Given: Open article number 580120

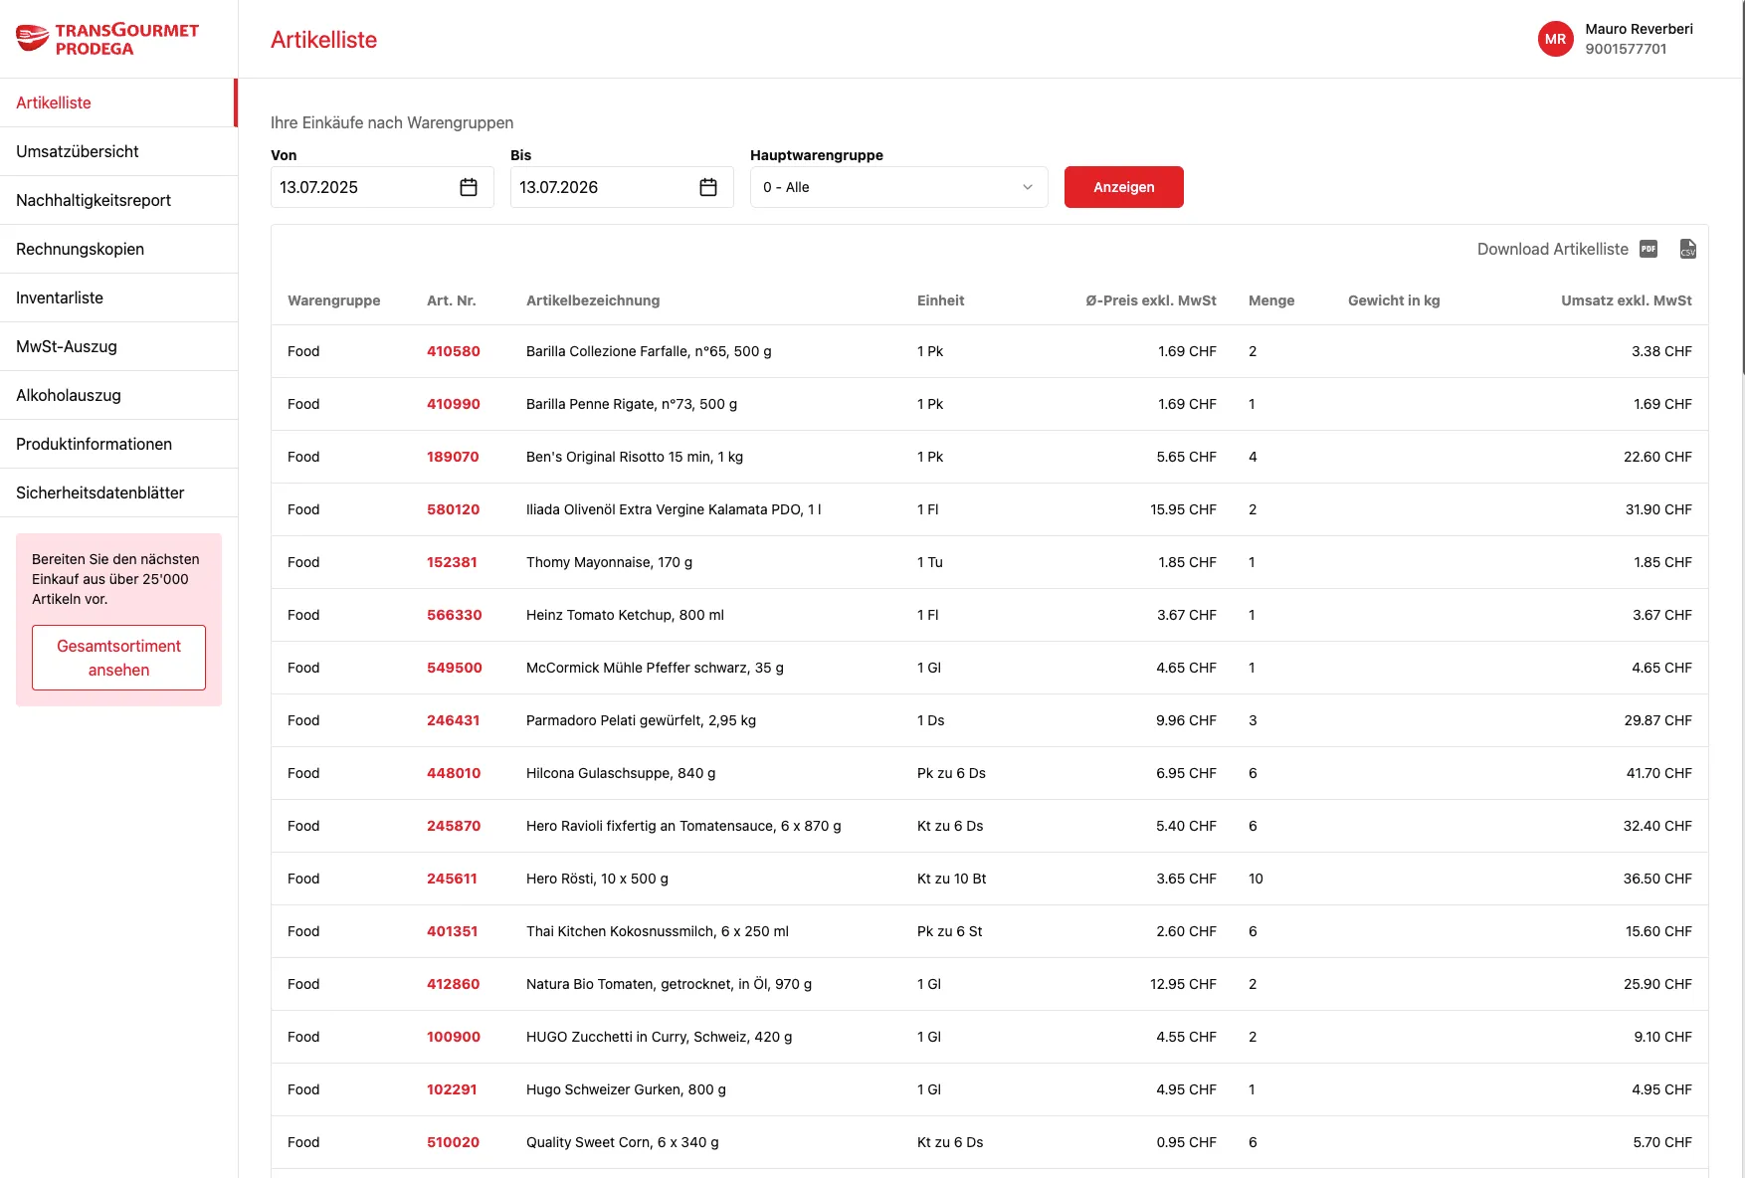Looking at the screenshot, I should 453,509.
